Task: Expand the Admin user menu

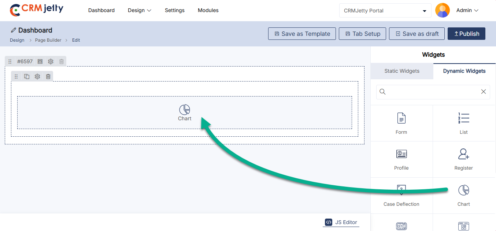Action: (467, 11)
